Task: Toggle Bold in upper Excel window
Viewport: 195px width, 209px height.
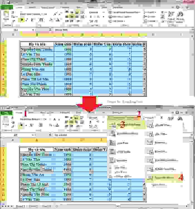Action: coord(22,20)
